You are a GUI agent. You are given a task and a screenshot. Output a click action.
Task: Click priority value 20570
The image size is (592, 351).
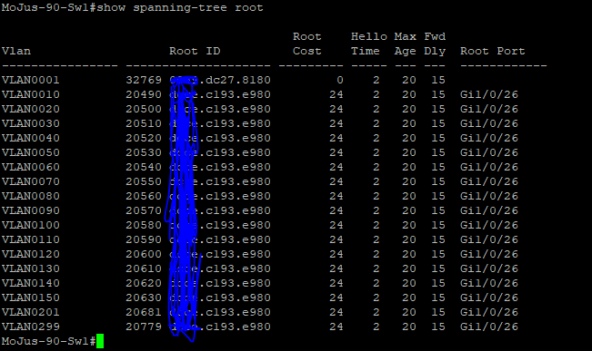(x=144, y=210)
